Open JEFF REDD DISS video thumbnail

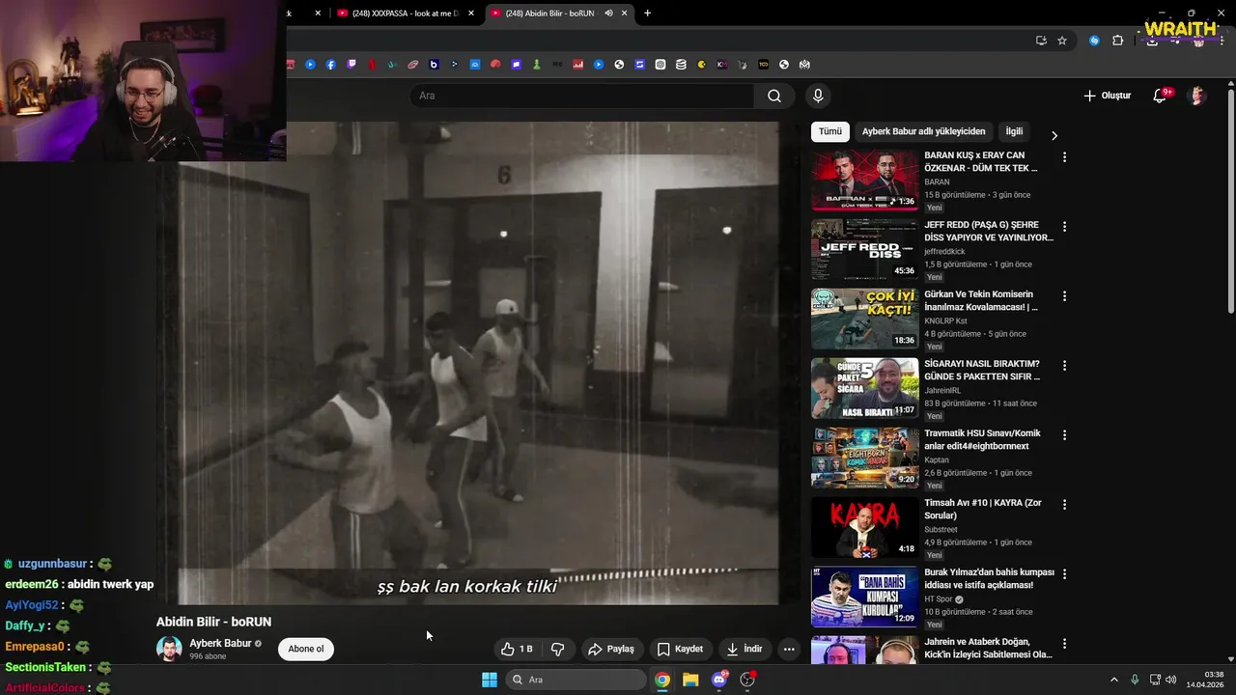(865, 249)
